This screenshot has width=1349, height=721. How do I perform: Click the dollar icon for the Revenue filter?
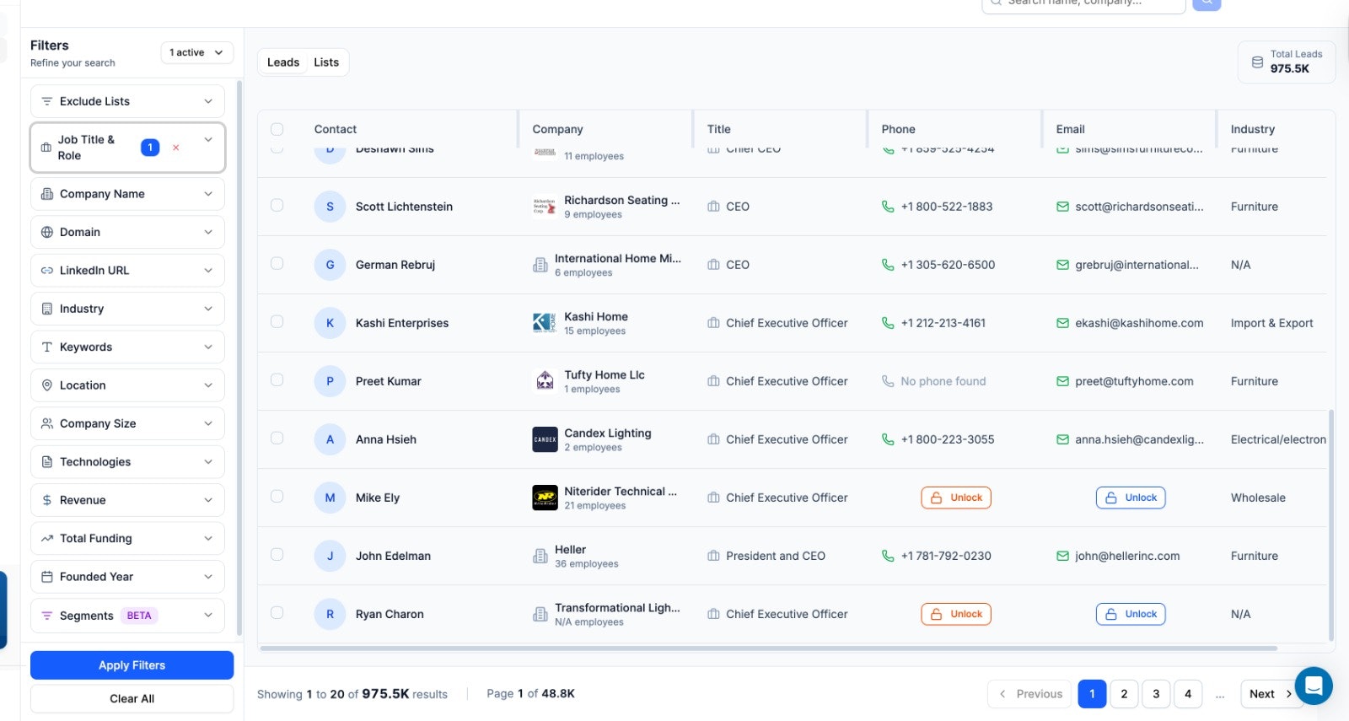point(47,500)
